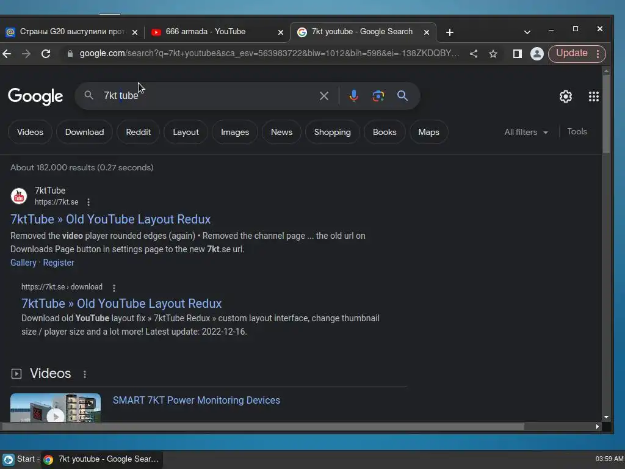Open more options for 7kt.se download result
This screenshot has width=625, height=469.
[x=114, y=288]
